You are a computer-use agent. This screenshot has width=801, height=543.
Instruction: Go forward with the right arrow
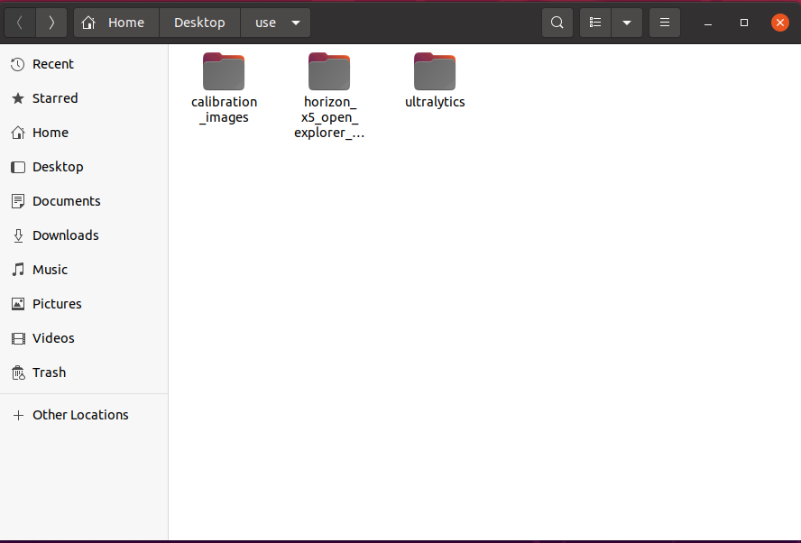coord(51,23)
